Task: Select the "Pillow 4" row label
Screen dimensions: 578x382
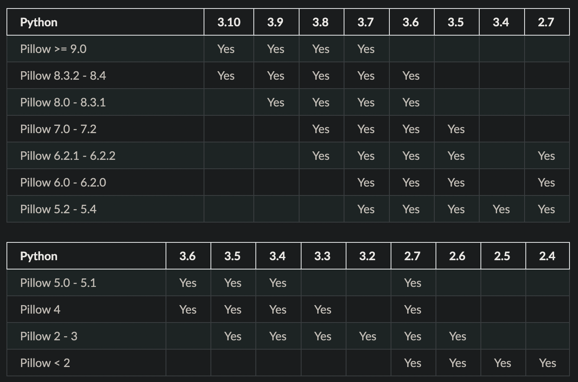Action: pos(40,310)
